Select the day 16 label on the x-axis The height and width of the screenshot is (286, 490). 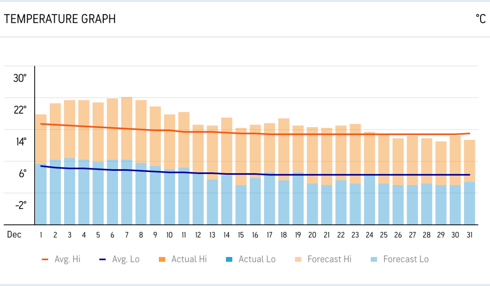click(x=255, y=235)
